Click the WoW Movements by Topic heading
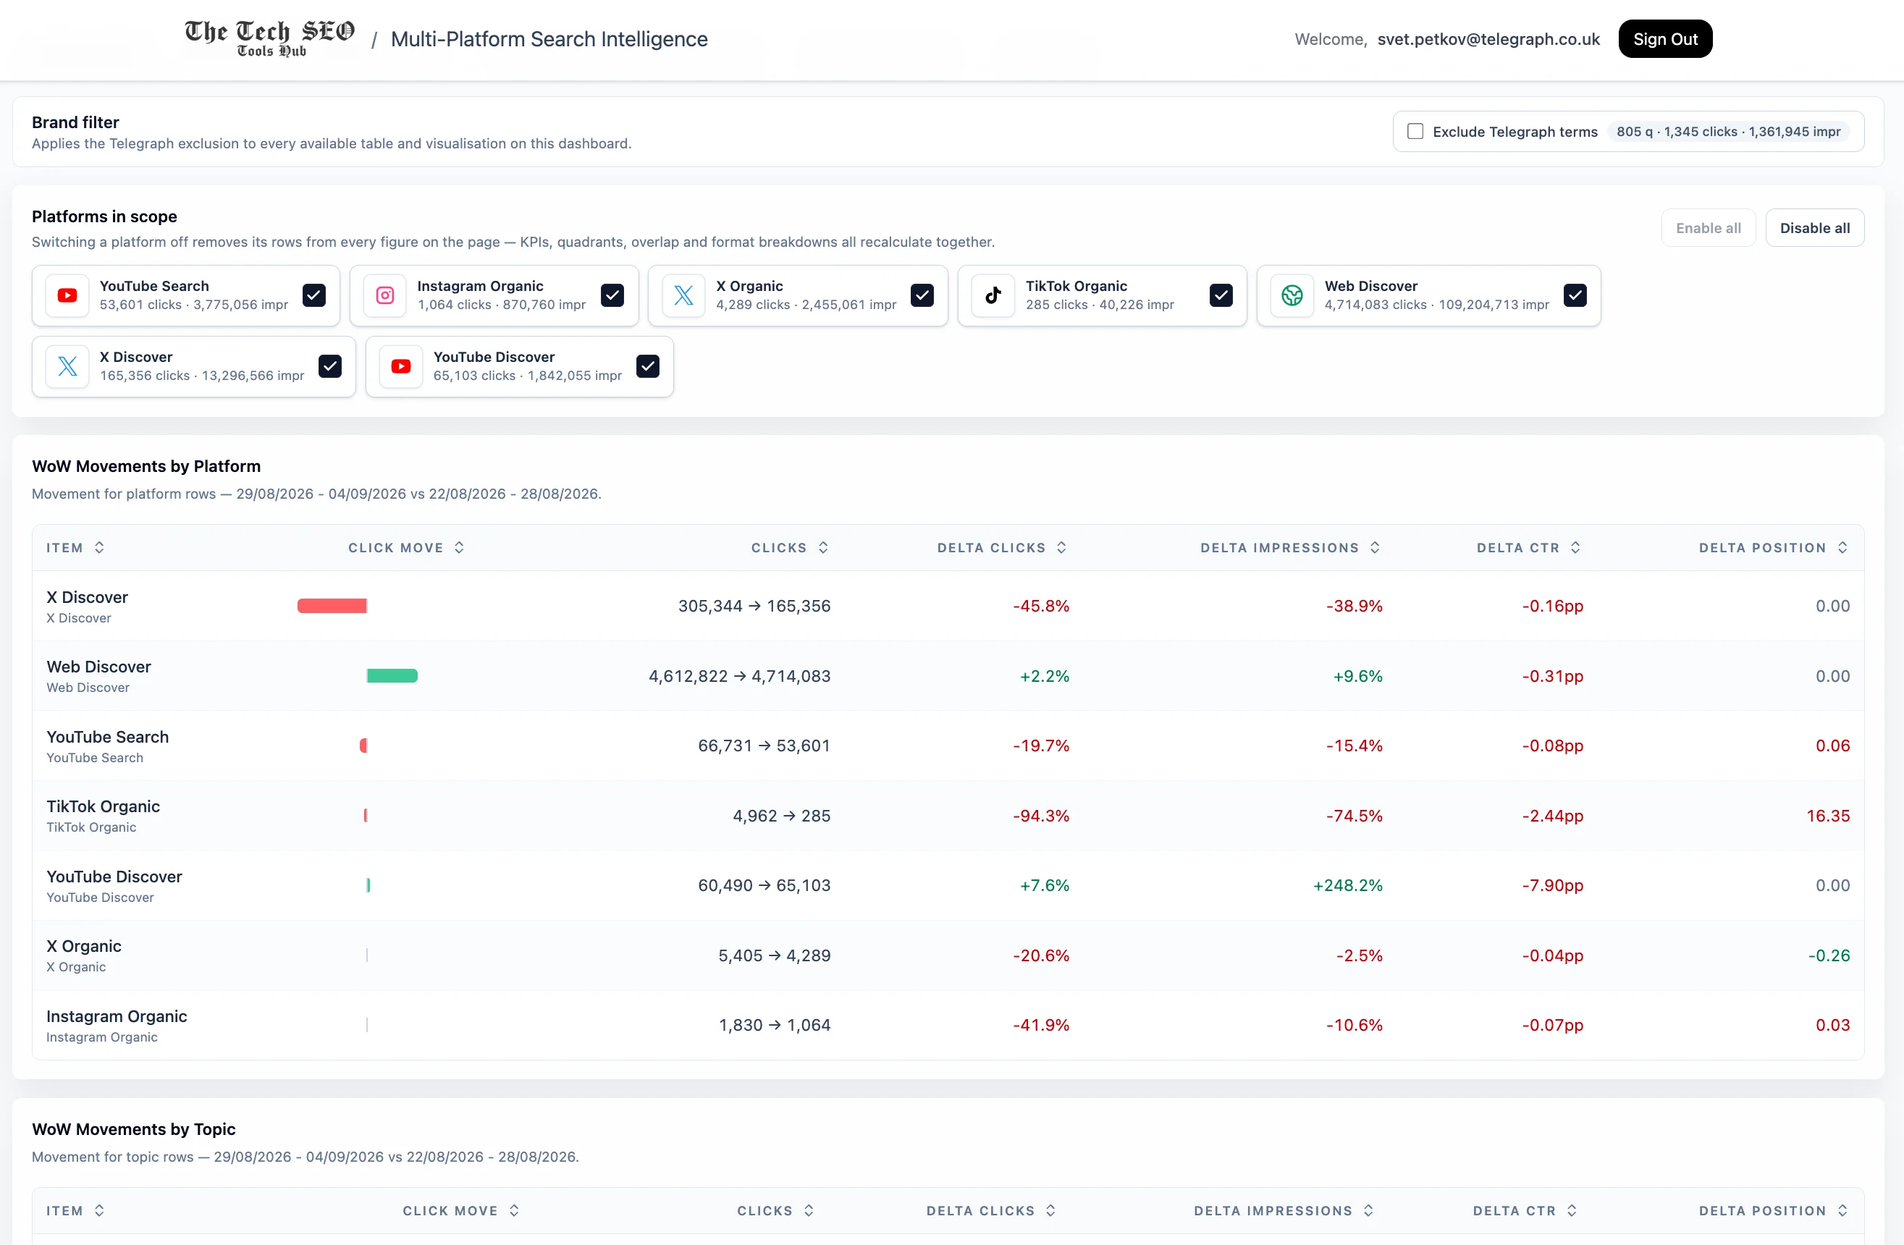Image resolution: width=1904 pixels, height=1245 pixels. (134, 1129)
